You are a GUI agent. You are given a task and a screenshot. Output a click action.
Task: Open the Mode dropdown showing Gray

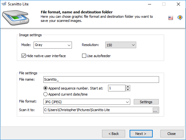[x=53, y=45]
